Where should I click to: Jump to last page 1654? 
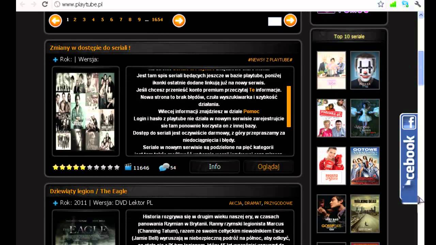(x=157, y=20)
